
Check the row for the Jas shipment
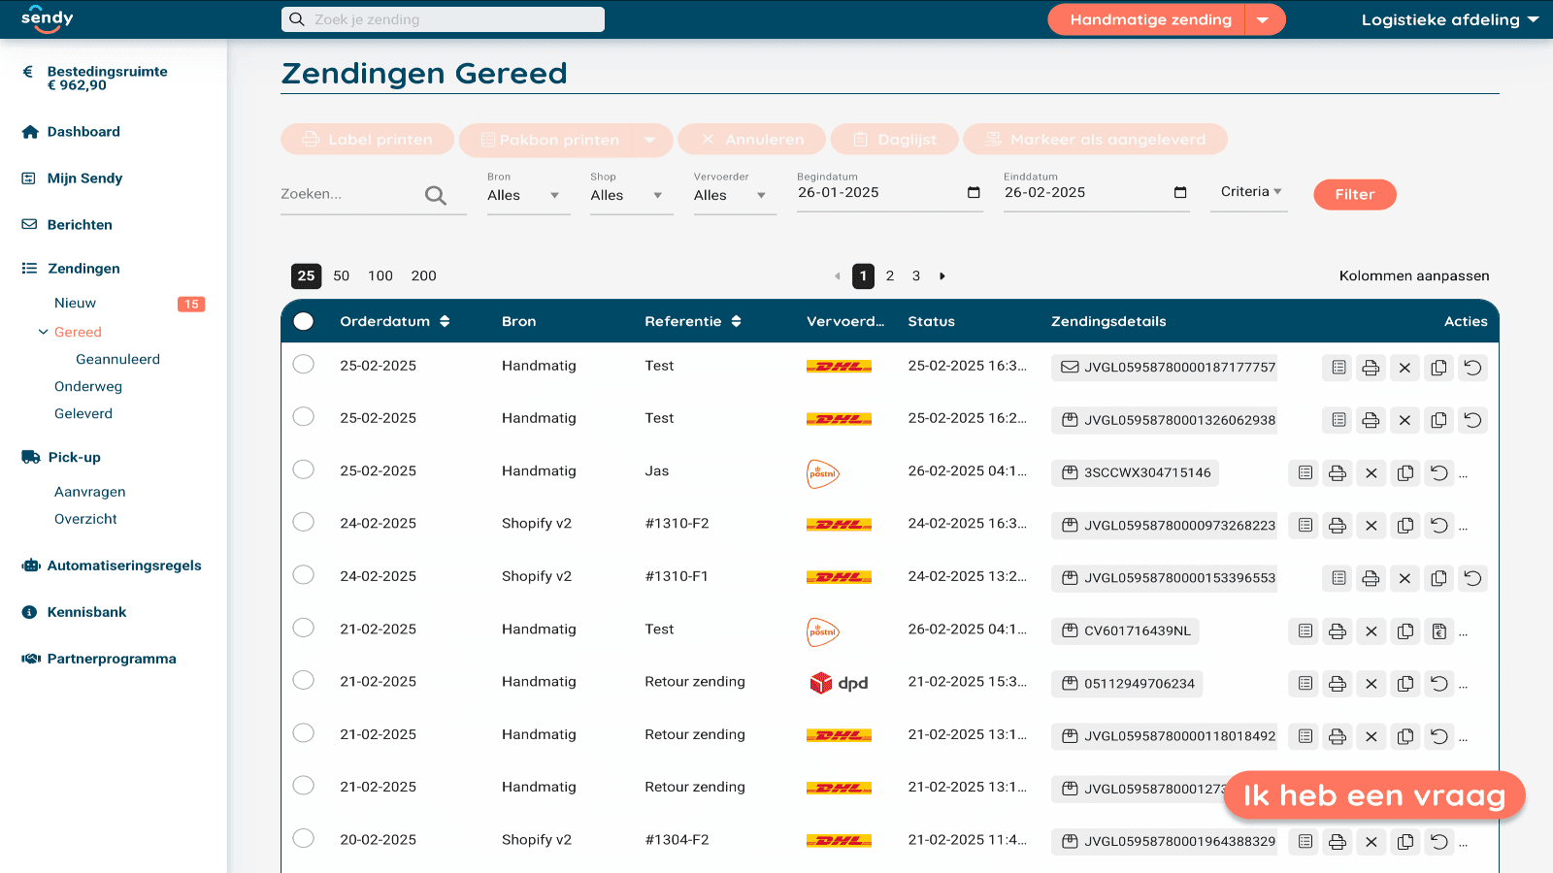303,469
